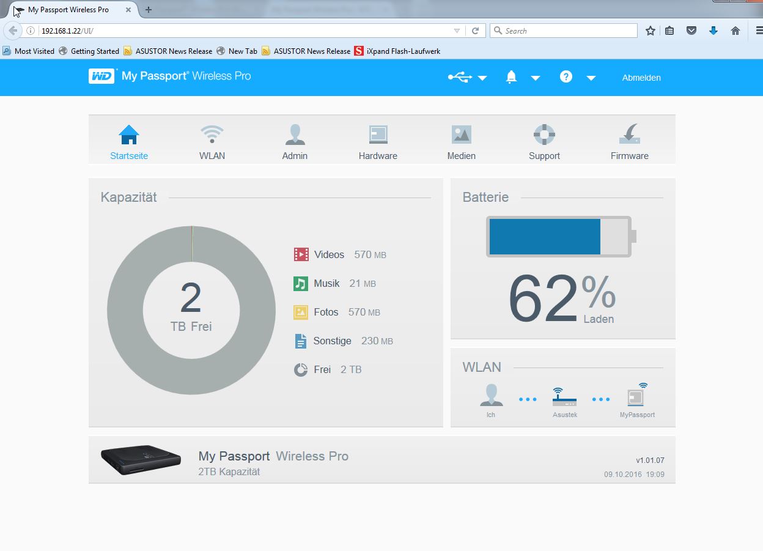
Task: Click the 62% battery percentage value
Action: pyautogui.click(x=562, y=299)
